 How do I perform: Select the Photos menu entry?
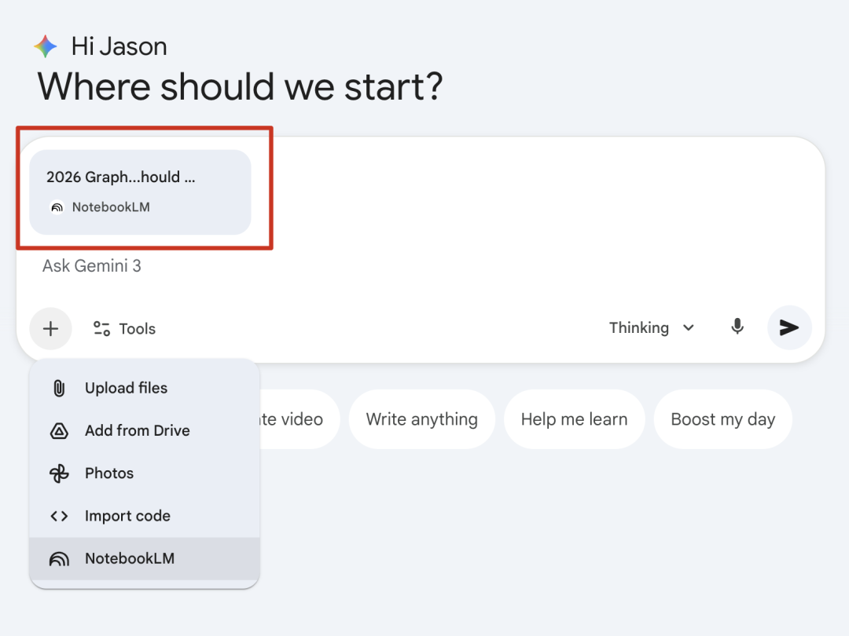pos(109,473)
